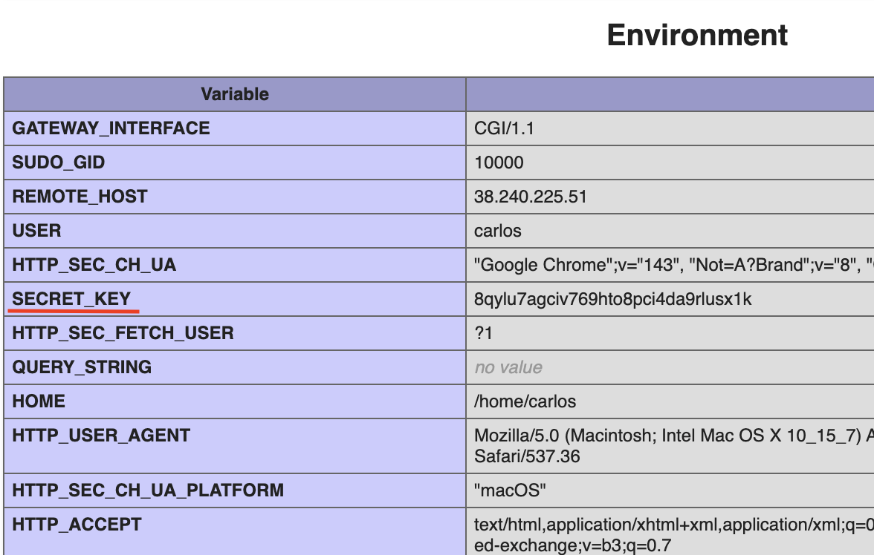Click the secret key value starting with 8qylu7
This screenshot has height=555, width=874.
[x=613, y=299]
